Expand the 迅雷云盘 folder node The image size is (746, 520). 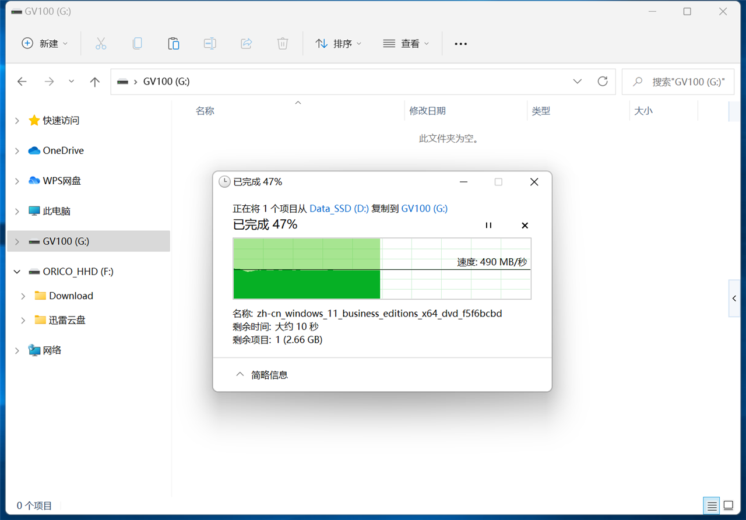pos(23,320)
